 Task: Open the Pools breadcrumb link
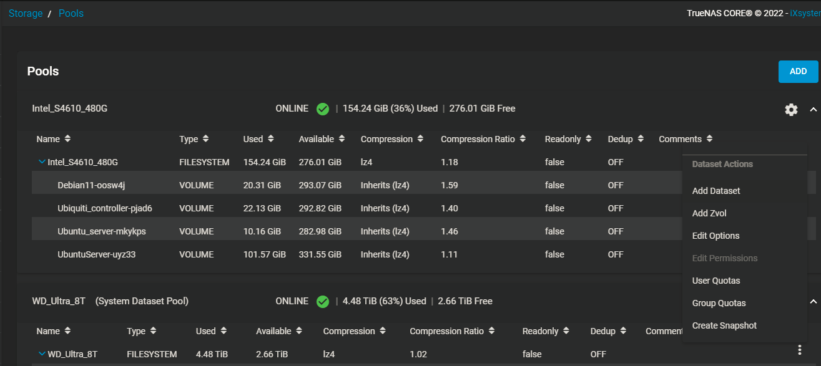tap(71, 13)
